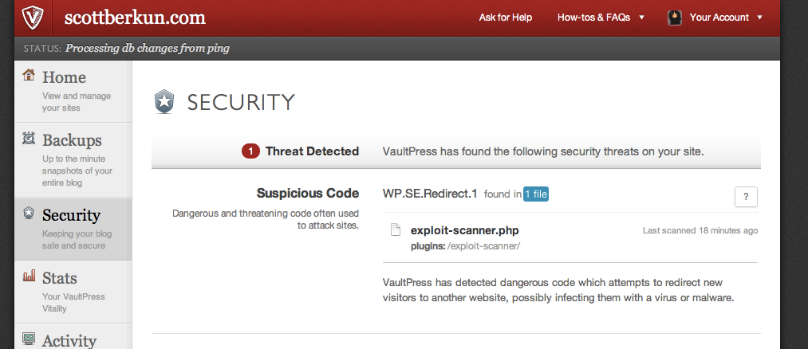Click the Activity monitor icon
This screenshot has width=808, height=349.
point(29,339)
